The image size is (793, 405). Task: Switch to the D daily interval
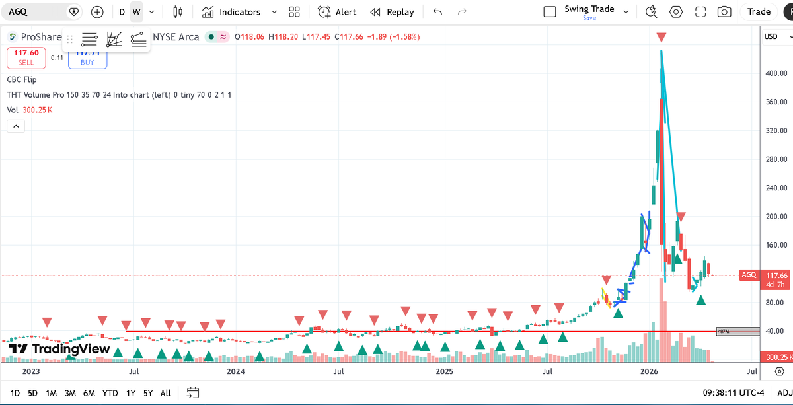click(x=122, y=12)
